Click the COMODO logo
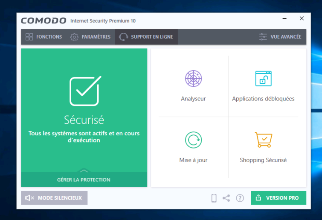This screenshot has height=220, width=322. pos(44,21)
